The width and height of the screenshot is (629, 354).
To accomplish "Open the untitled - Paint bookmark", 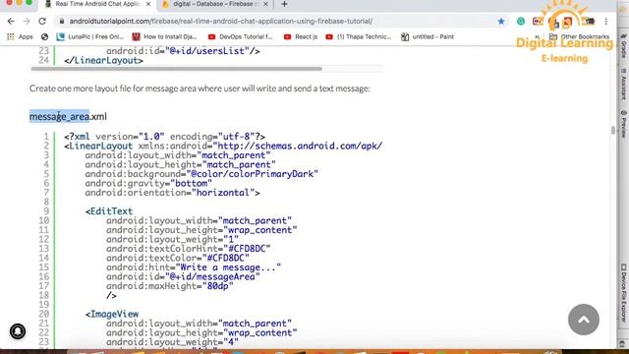I will pyautogui.click(x=428, y=36).
